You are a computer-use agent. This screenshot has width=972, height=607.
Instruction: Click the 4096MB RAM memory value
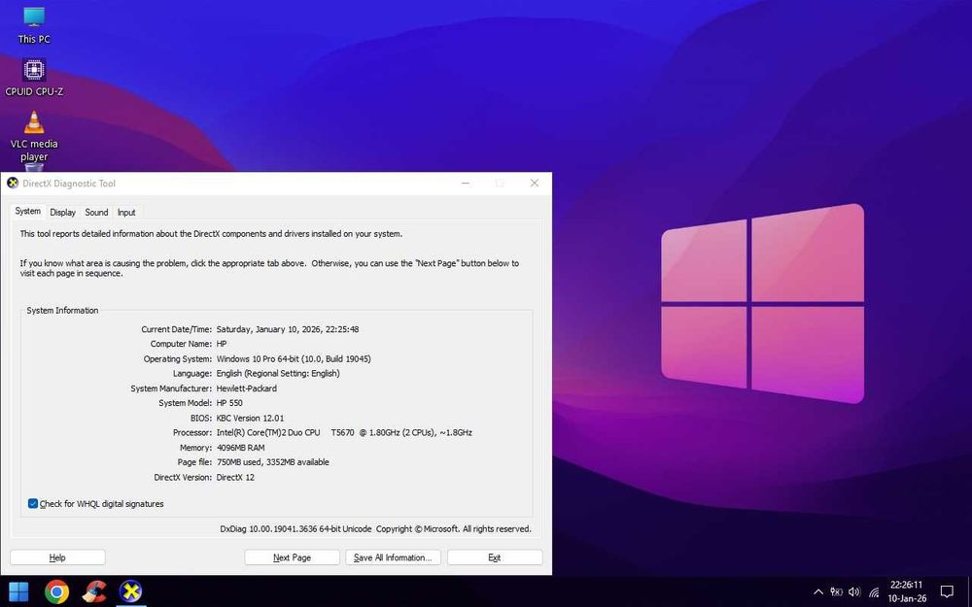click(x=240, y=447)
